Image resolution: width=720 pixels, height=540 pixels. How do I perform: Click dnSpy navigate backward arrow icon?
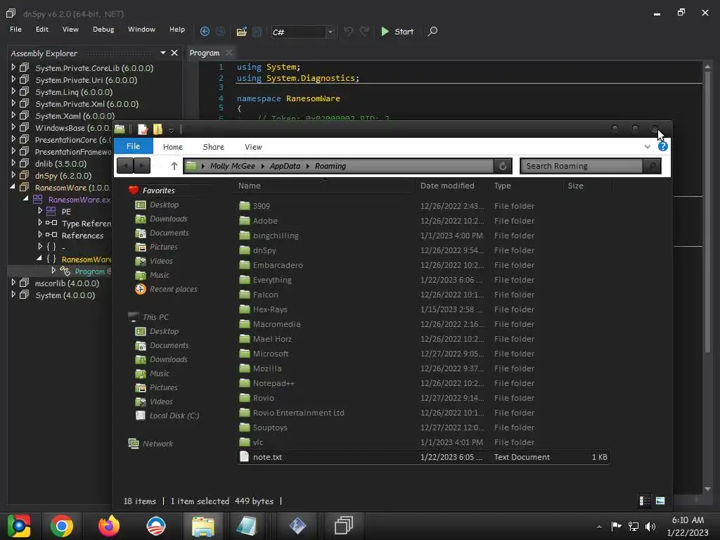pos(205,31)
